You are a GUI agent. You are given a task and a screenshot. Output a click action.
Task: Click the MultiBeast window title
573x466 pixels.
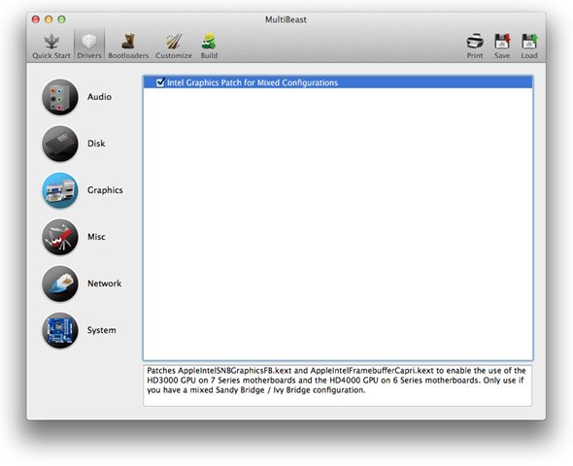pyautogui.click(x=286, y=19)
